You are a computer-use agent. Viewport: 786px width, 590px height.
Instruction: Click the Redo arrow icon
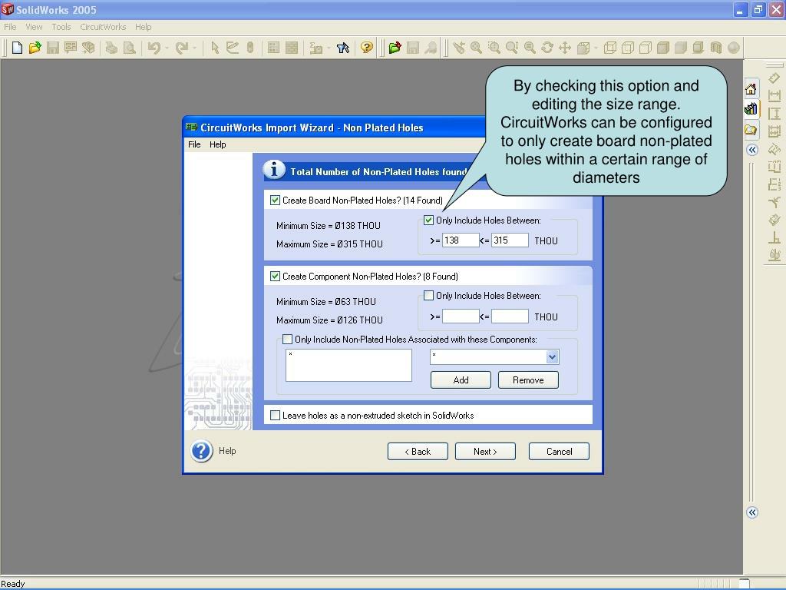181,48
